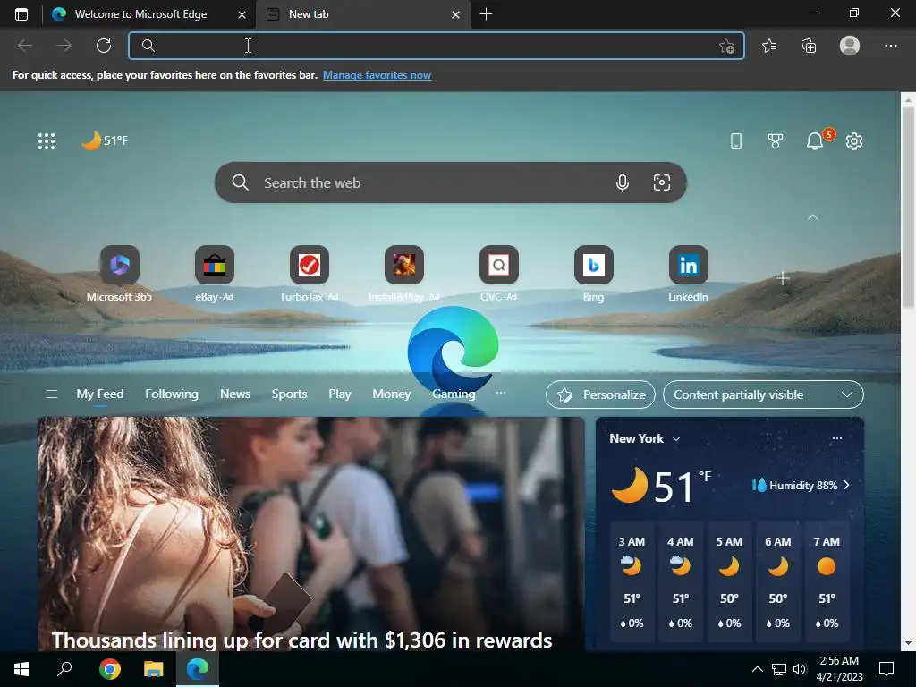Start visual search camera icon
The image size is (916, 687).
click(x=661, y=182)
